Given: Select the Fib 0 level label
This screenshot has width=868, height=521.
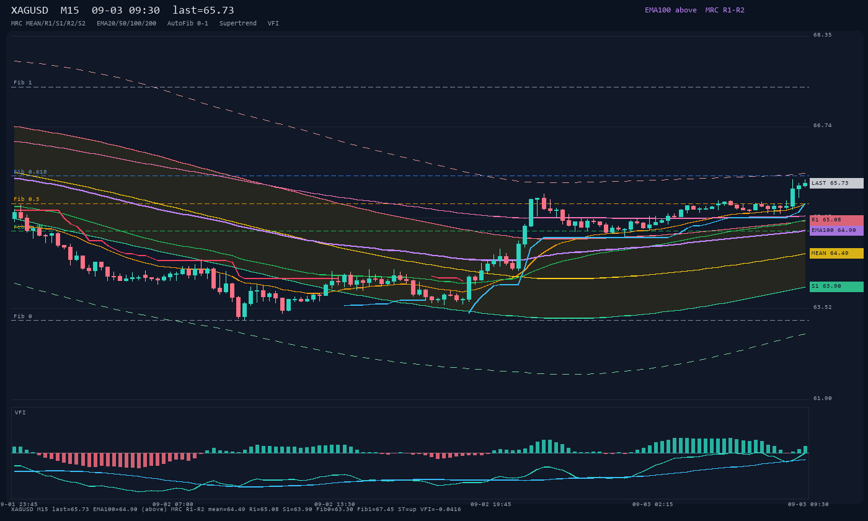Looking at the screenshot, I should coord(23,316).
